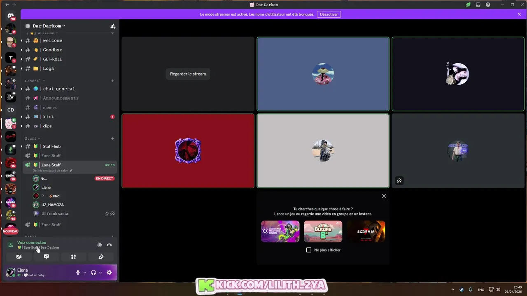Open the taskbar hidden icons chevron
The height and width of the screenshot is (296, 527).
[453, 289]
